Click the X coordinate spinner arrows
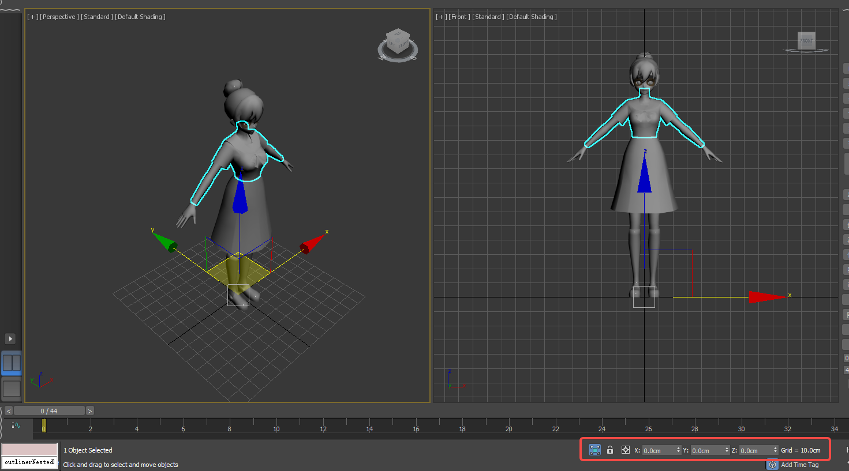This screenshot has width=849, height=471. pyautogui.click(x=679, y=450)
